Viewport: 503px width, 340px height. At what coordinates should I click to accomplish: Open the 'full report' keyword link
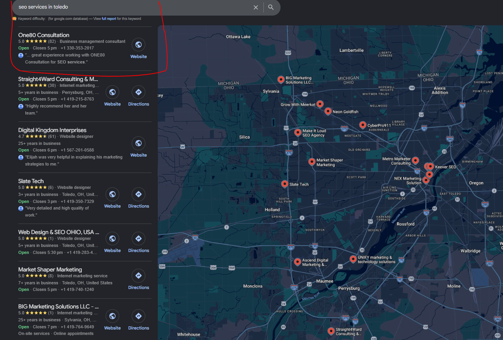tap(109, 19)
